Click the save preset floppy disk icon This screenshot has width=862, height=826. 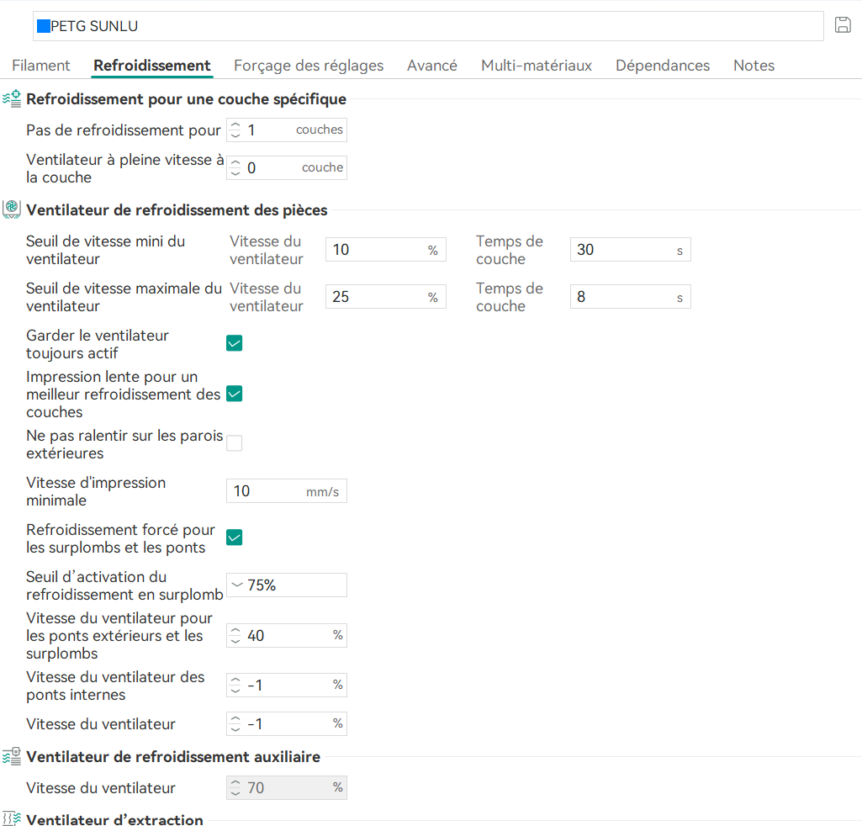(x=843, y=25)
